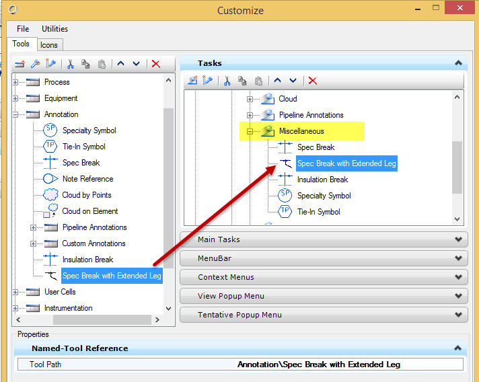Click Miscellaneous task icon in Tasks tree

tap(268, 131)
